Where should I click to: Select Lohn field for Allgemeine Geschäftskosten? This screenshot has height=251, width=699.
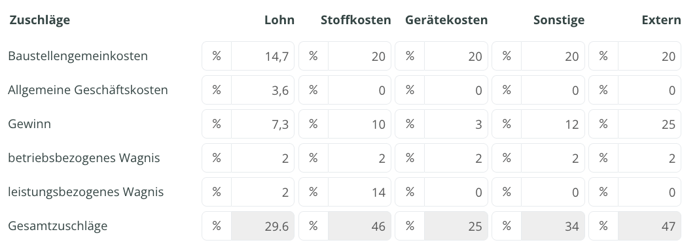coord(262,90)
